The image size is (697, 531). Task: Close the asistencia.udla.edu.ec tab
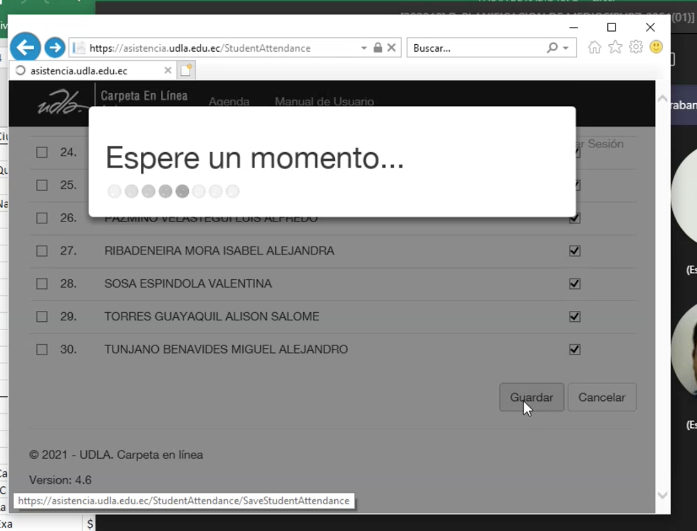[x=168, y=71]
